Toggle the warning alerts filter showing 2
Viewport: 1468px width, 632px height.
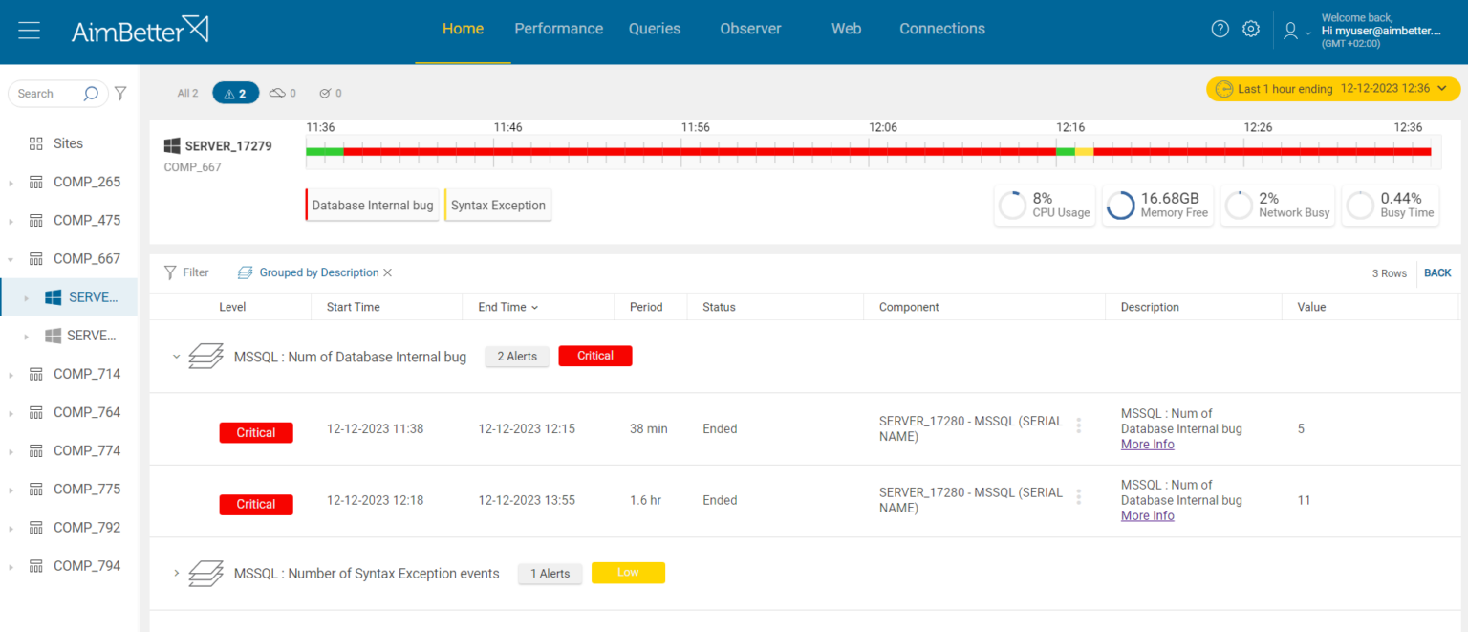(x=235, y=93)
